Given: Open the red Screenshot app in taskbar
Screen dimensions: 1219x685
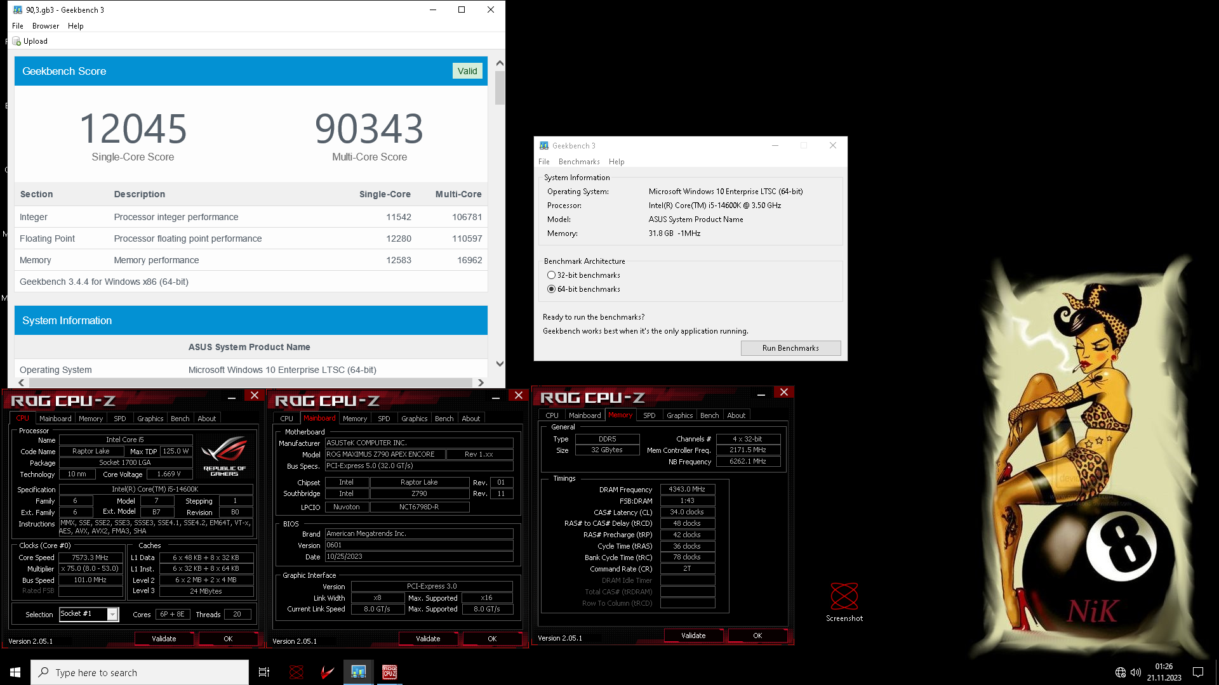Looking at the screenshot, I should coord(296,672).
